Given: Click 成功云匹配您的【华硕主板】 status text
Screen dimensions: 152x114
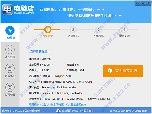Looking at the screenshot, I should 77,111.
